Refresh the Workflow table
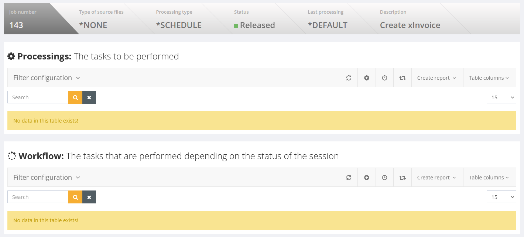524x237 pixels. (x=349, y=178)
